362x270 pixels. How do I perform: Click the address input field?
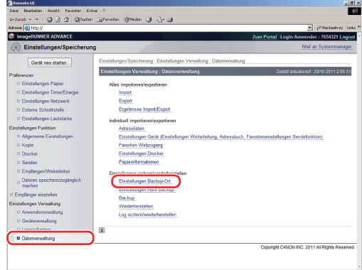click(166, 28)
